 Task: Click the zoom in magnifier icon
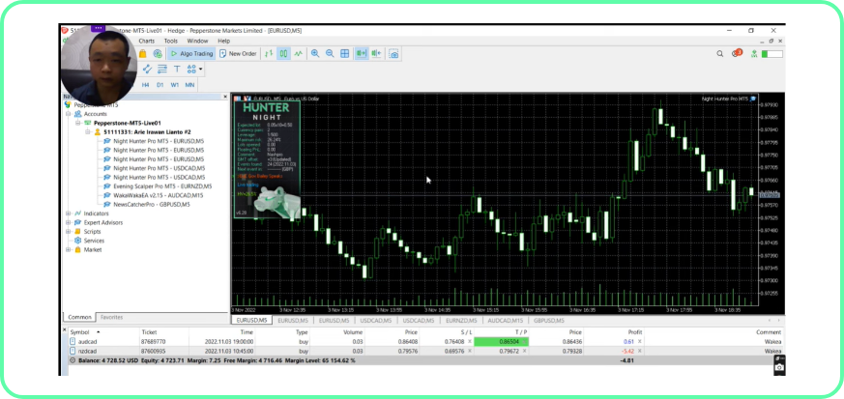[315, 54]
